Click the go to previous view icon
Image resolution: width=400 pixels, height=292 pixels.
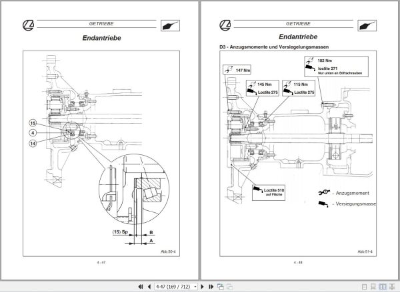pyautogui.click(x=221, y=287)
